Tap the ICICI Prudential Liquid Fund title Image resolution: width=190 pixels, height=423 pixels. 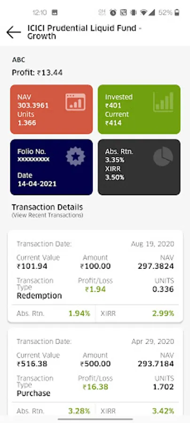tap(85, 32)
